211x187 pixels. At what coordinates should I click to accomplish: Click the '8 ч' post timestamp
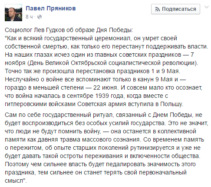[29, 17]
